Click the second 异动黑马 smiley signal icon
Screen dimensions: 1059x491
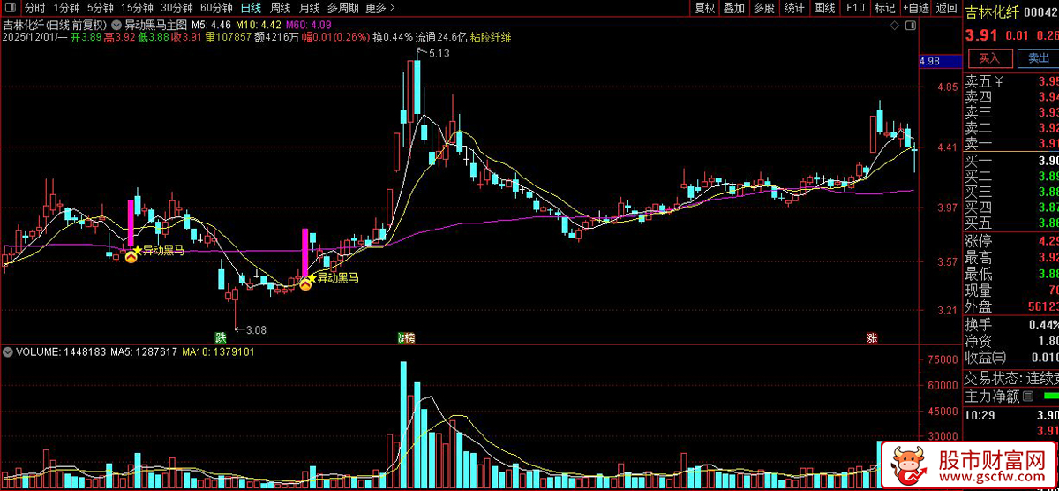(x=304, y=284)
